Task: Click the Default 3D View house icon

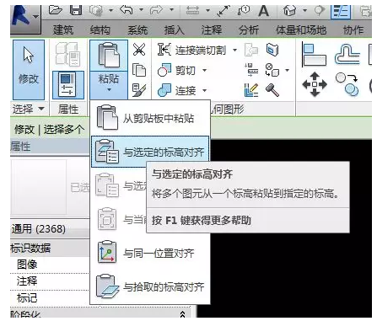Action: click(289, 11)
